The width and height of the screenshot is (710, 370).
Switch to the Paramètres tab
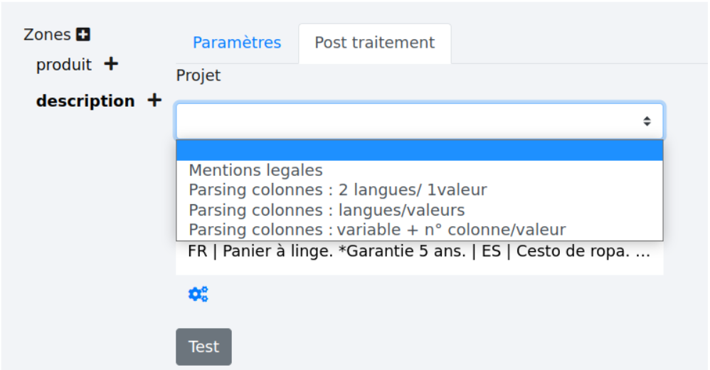237,43
